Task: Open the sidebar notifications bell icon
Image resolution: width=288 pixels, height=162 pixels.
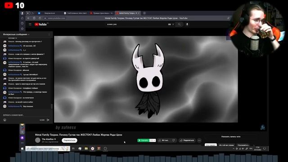Action: tap(22, 18)
